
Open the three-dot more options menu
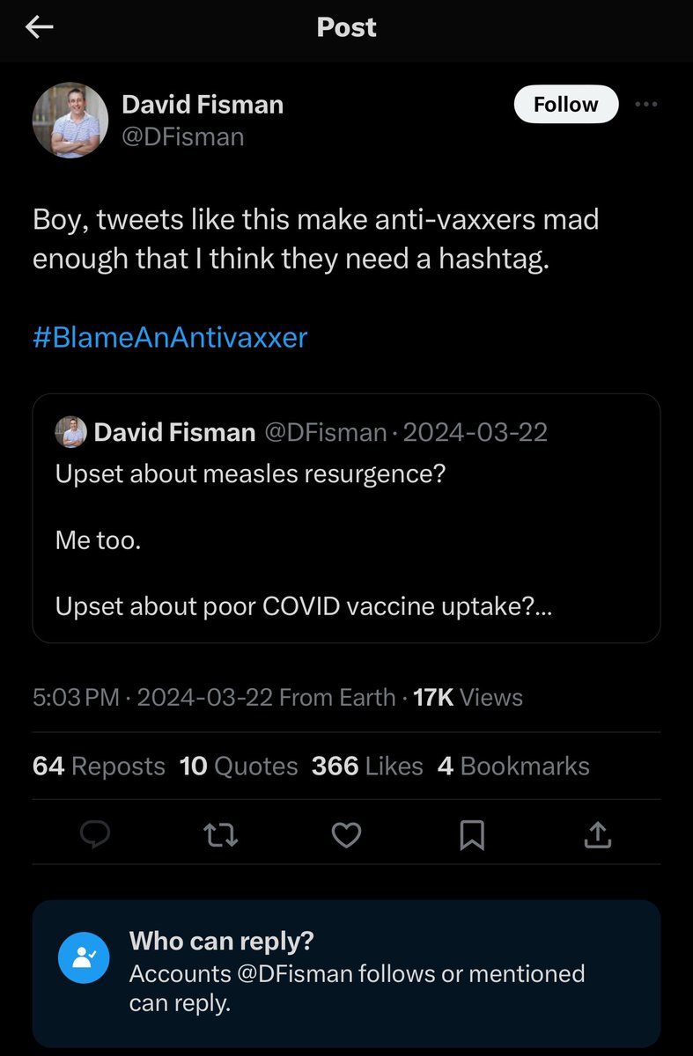(x=645, y=105)
